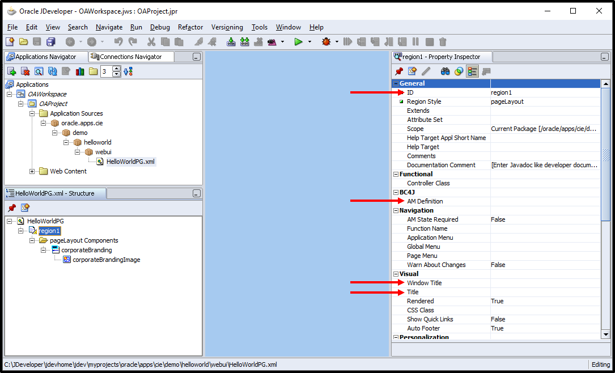Click the Region Style value pageLayout
The image size is (615, 373).
point(507,101)
